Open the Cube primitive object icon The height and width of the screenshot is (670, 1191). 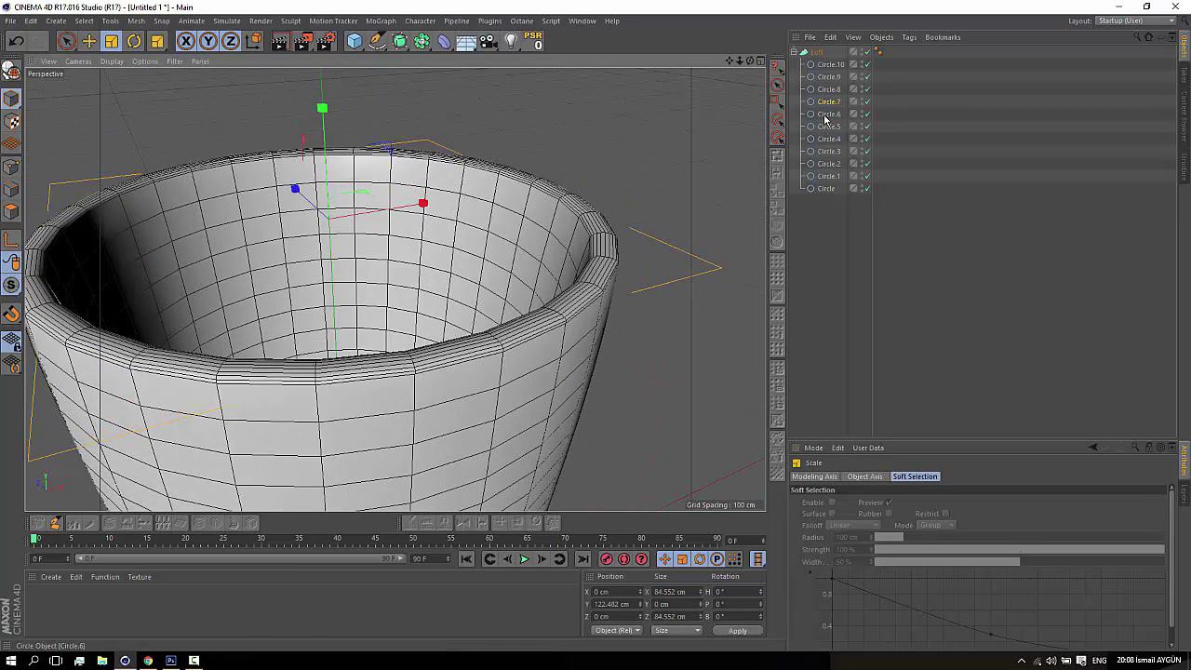pos(355,41)
